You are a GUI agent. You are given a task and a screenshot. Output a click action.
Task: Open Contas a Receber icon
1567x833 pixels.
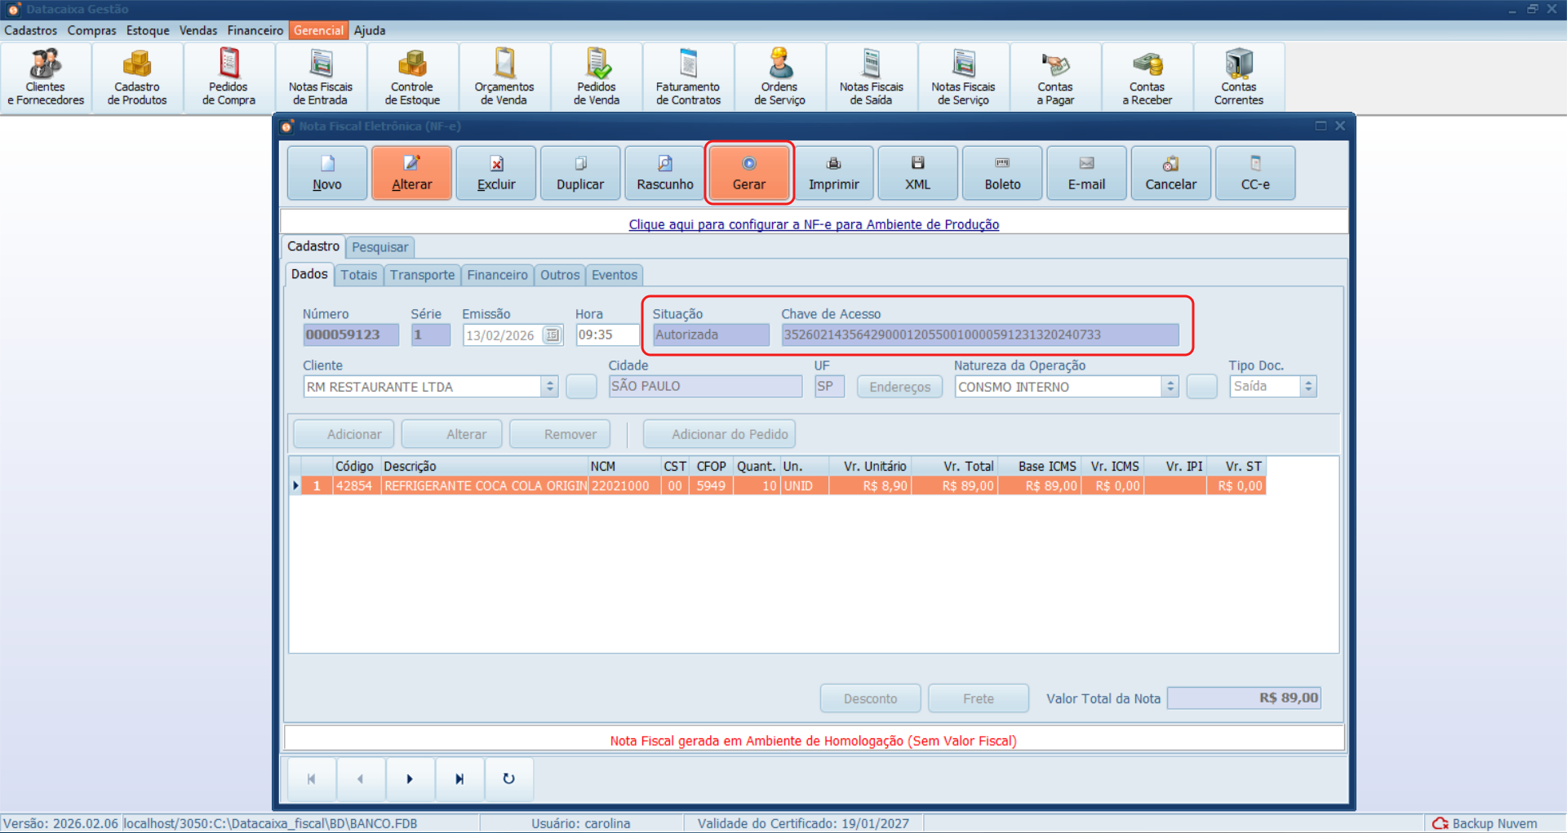tap(1147, 78)
